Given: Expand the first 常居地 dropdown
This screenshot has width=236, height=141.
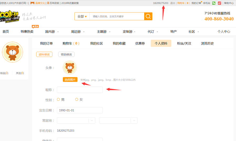Looking at the screenshot, I should click(76, 120).
